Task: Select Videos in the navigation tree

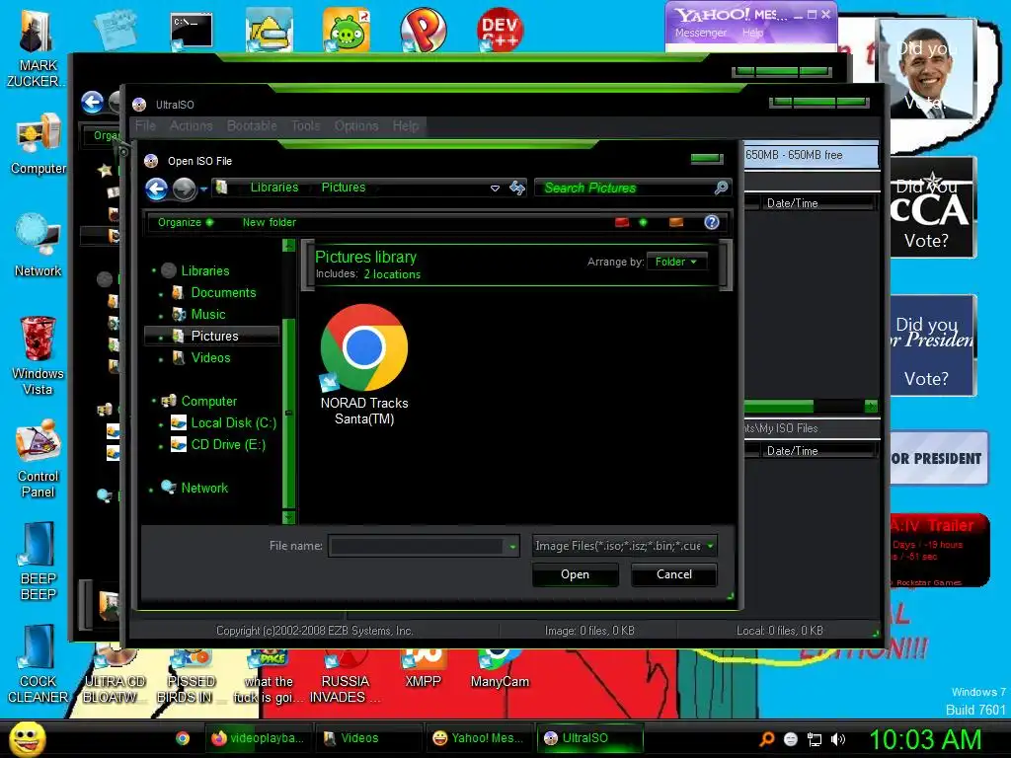Action: click(210, 357)
